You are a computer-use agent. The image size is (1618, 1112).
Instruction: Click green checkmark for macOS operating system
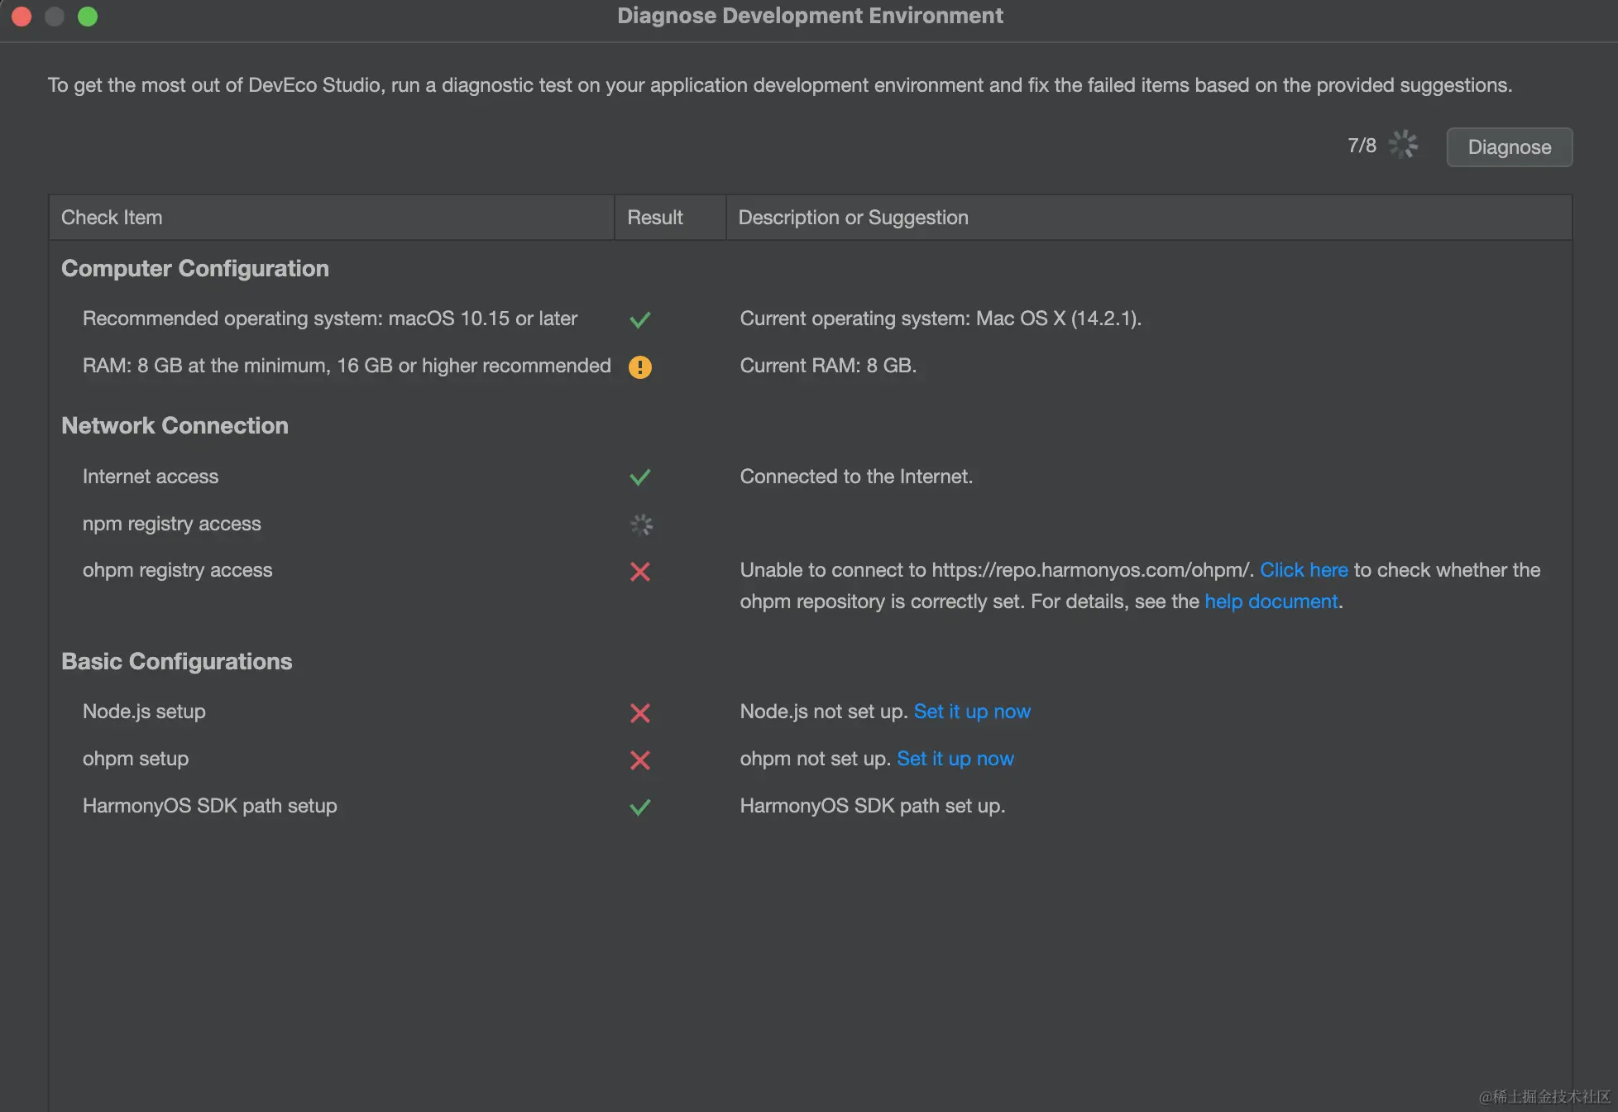[639, 319]
